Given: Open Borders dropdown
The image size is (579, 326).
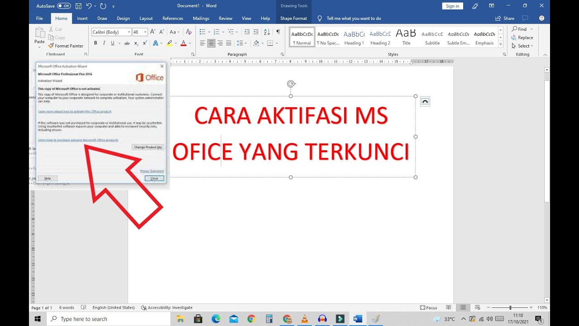Looking at the screenshot, I should 276,43.
